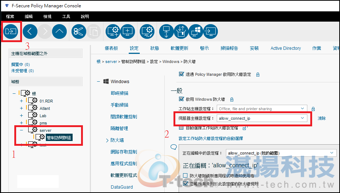Click the forward arrow toolbar button
The height and width of the screenshot is (193, 340).
click(45, 31)
